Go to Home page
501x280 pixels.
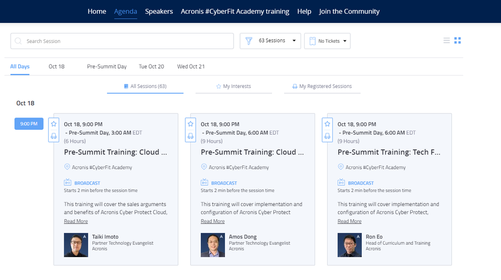tap(97, 11)
